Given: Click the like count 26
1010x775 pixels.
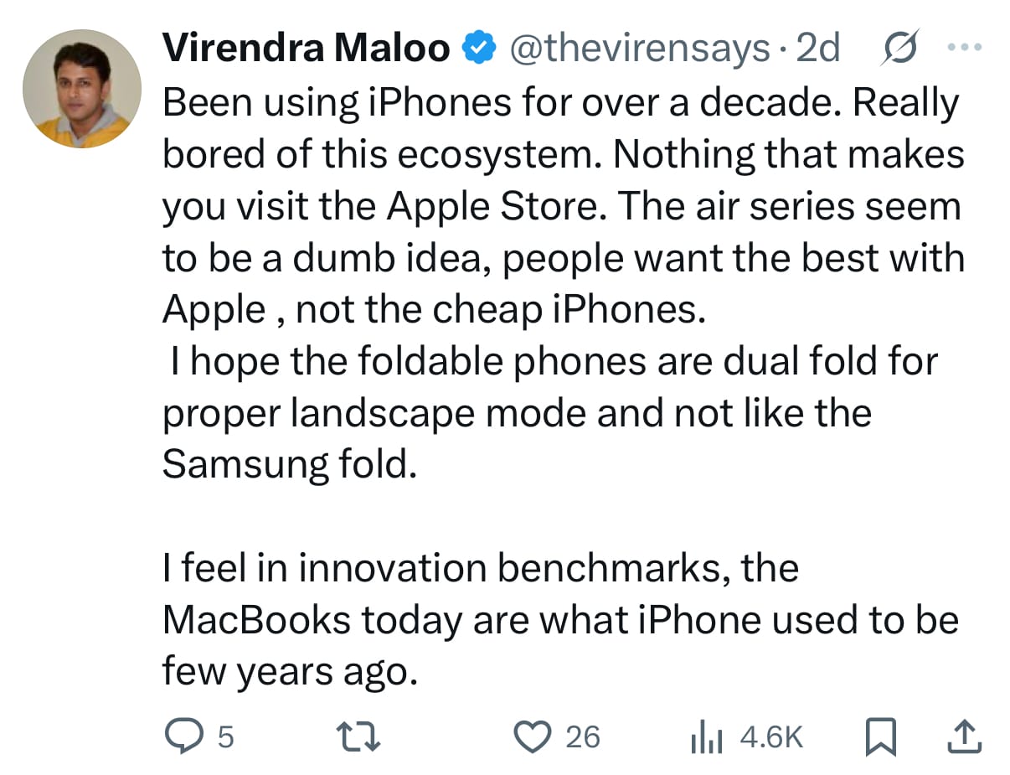Looking at the screenshot, I should click(583, 737).
